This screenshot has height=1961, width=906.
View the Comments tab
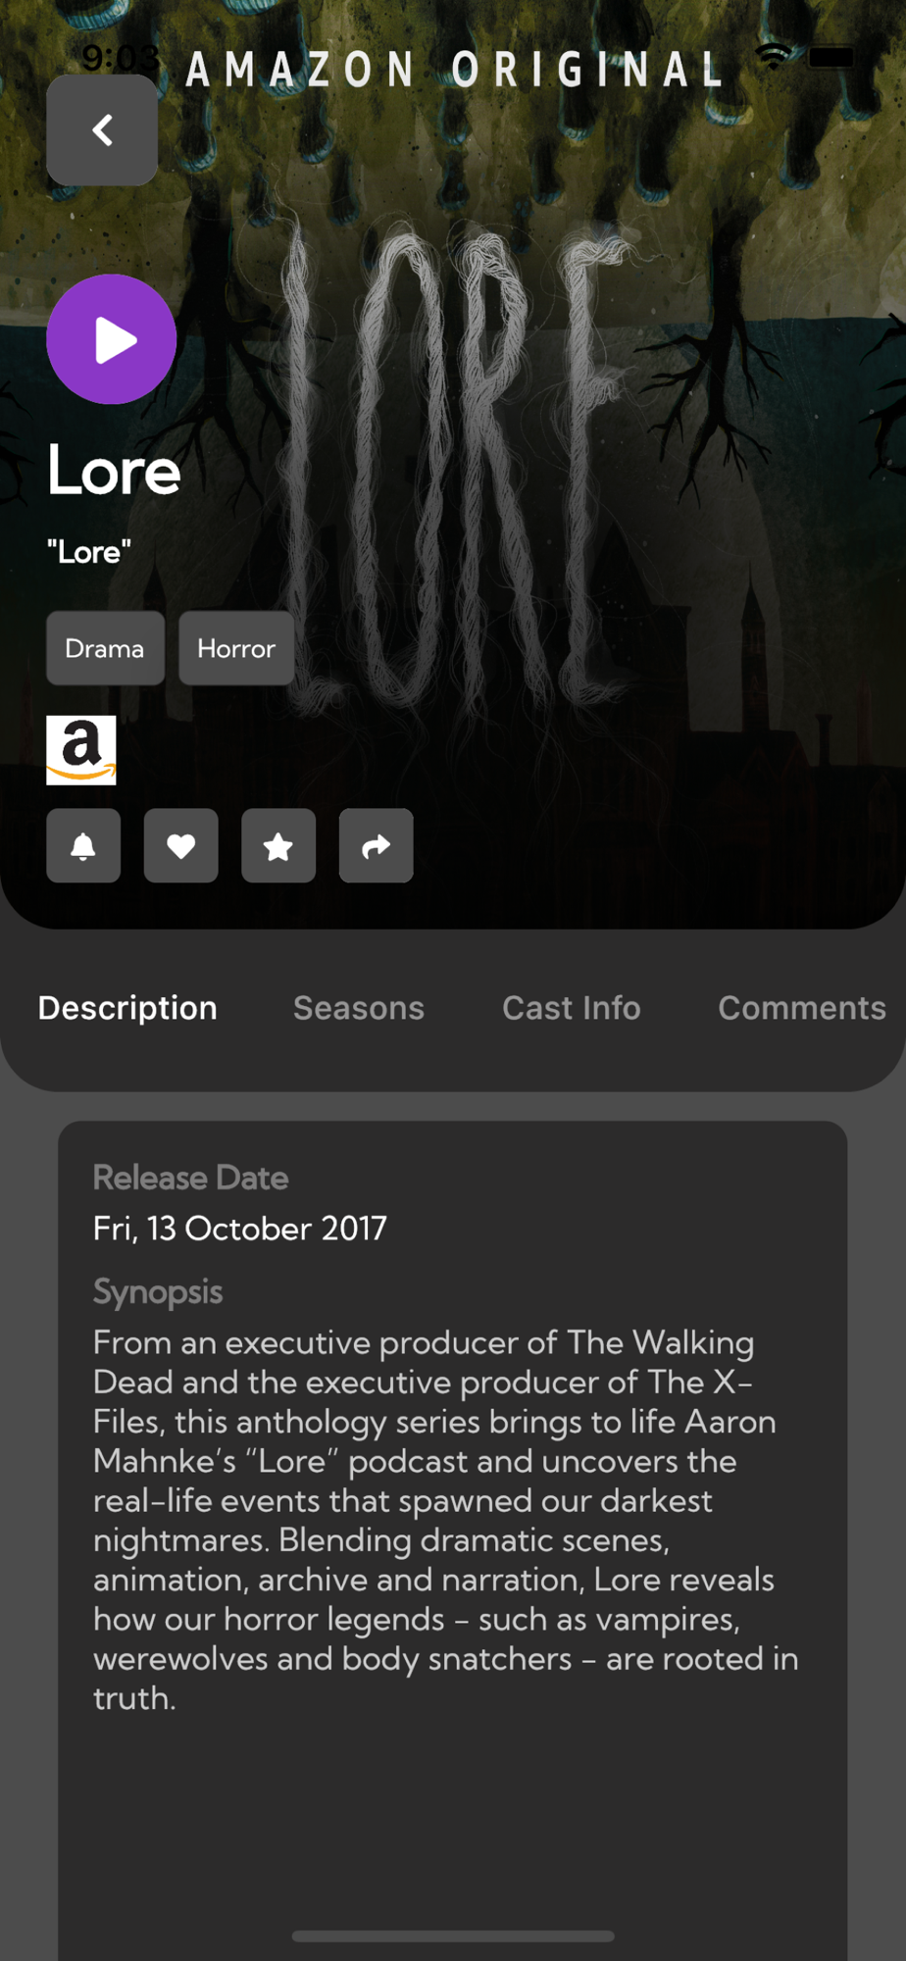click(x=802, y=1008)
